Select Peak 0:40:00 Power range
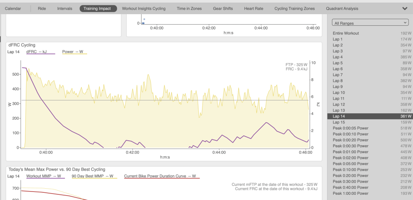Image resolution: width=413 pixels, height=200 pixels. click(x=370, y=187)
